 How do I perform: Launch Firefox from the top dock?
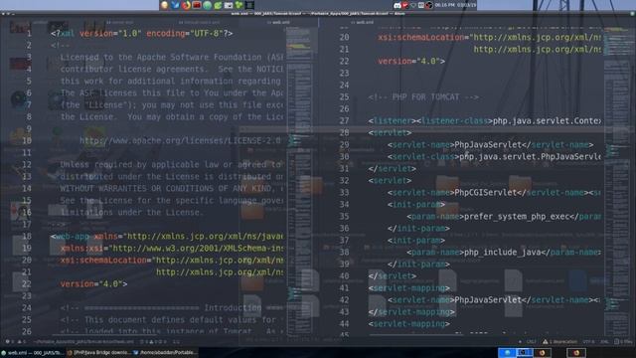click(x=186, y=5)
